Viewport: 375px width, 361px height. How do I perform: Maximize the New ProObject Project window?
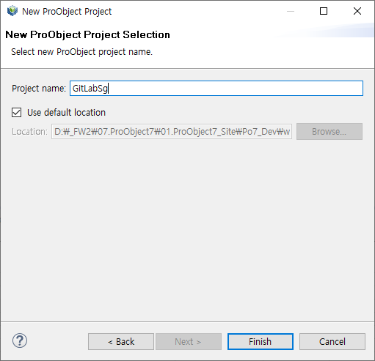(324, 11)
